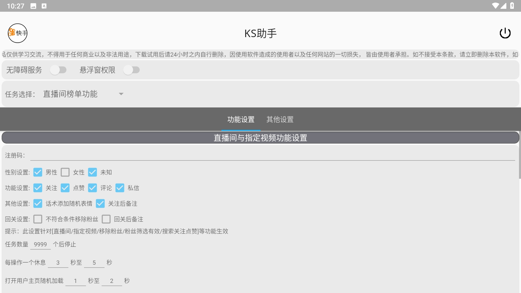Uncheck the 话术添加随机表情 checkbox
The width and height of the screenshot is (521, 293).
[38, 203]
